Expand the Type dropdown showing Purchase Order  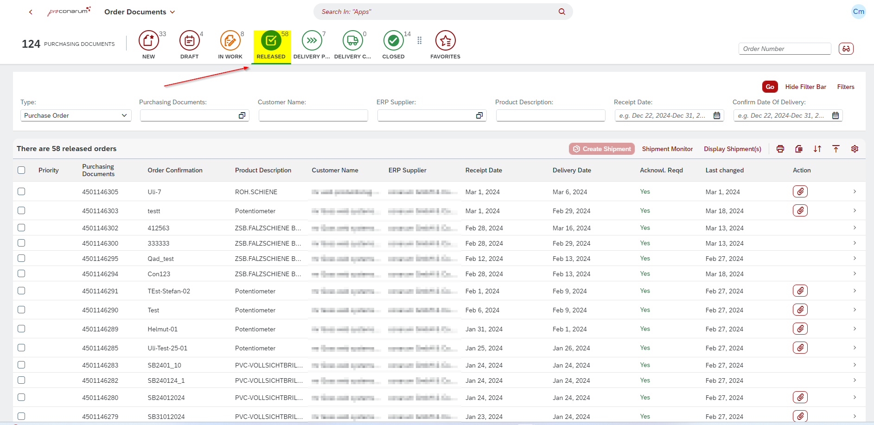coord(76,115)
